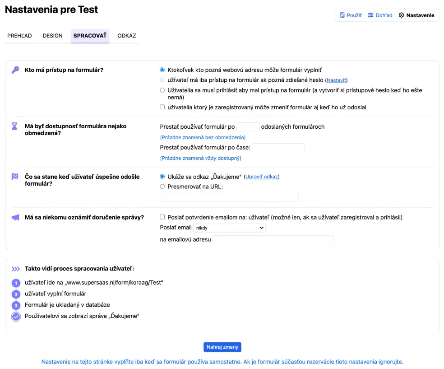Open the 'Poslať email' nikdy dropdown
Viewport: 444px width, 369px height.
point(230,228)
